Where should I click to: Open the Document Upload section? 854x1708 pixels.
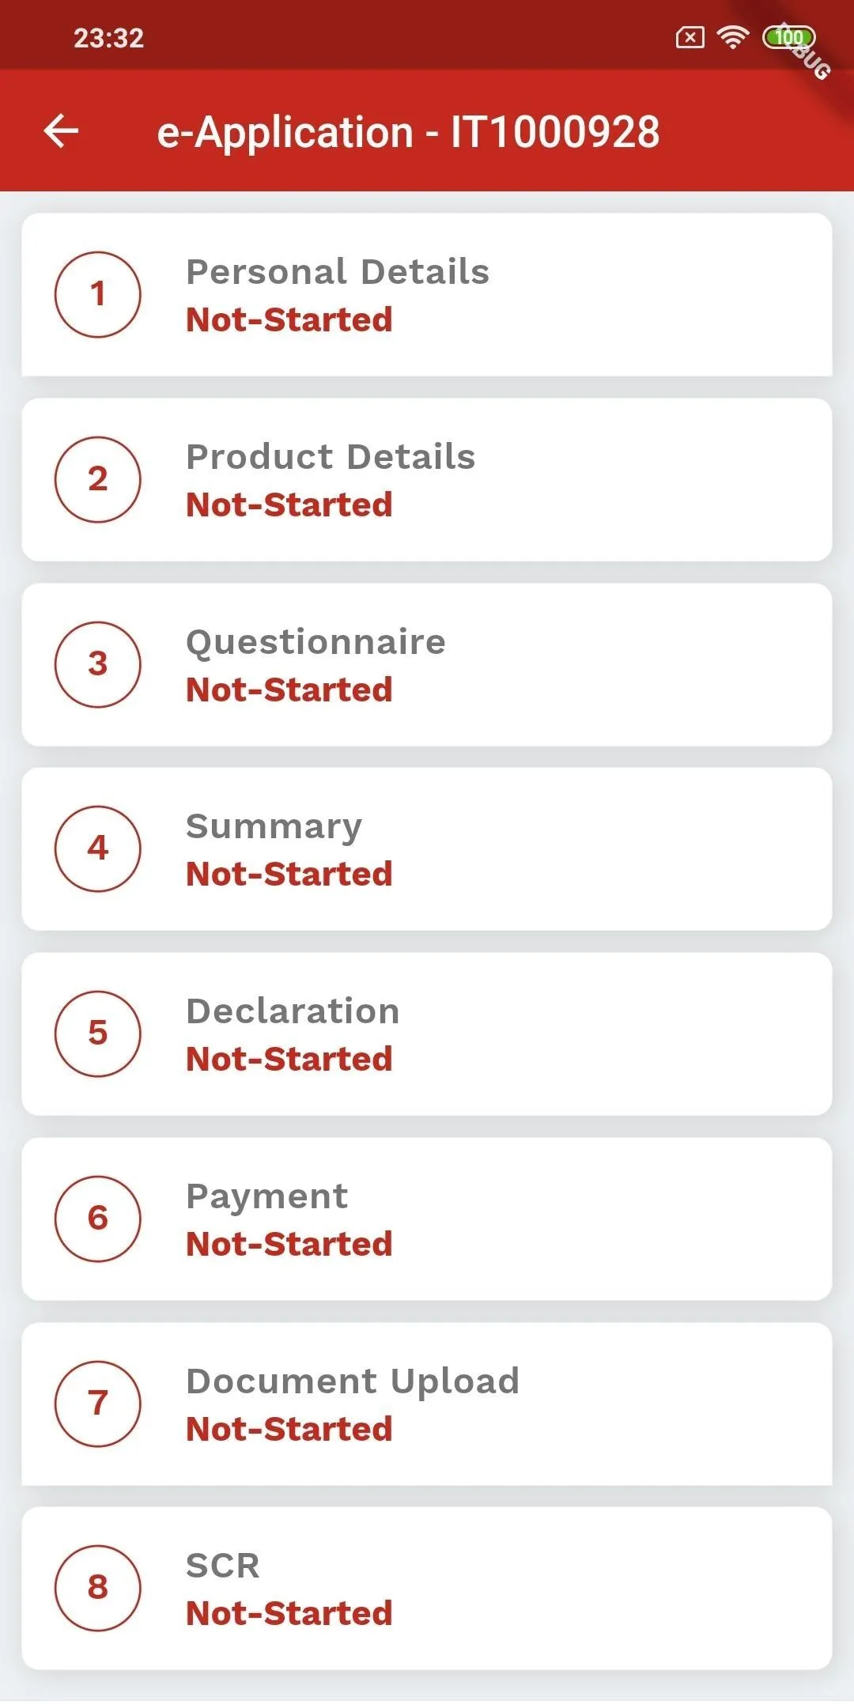(x=427, y=1404)
